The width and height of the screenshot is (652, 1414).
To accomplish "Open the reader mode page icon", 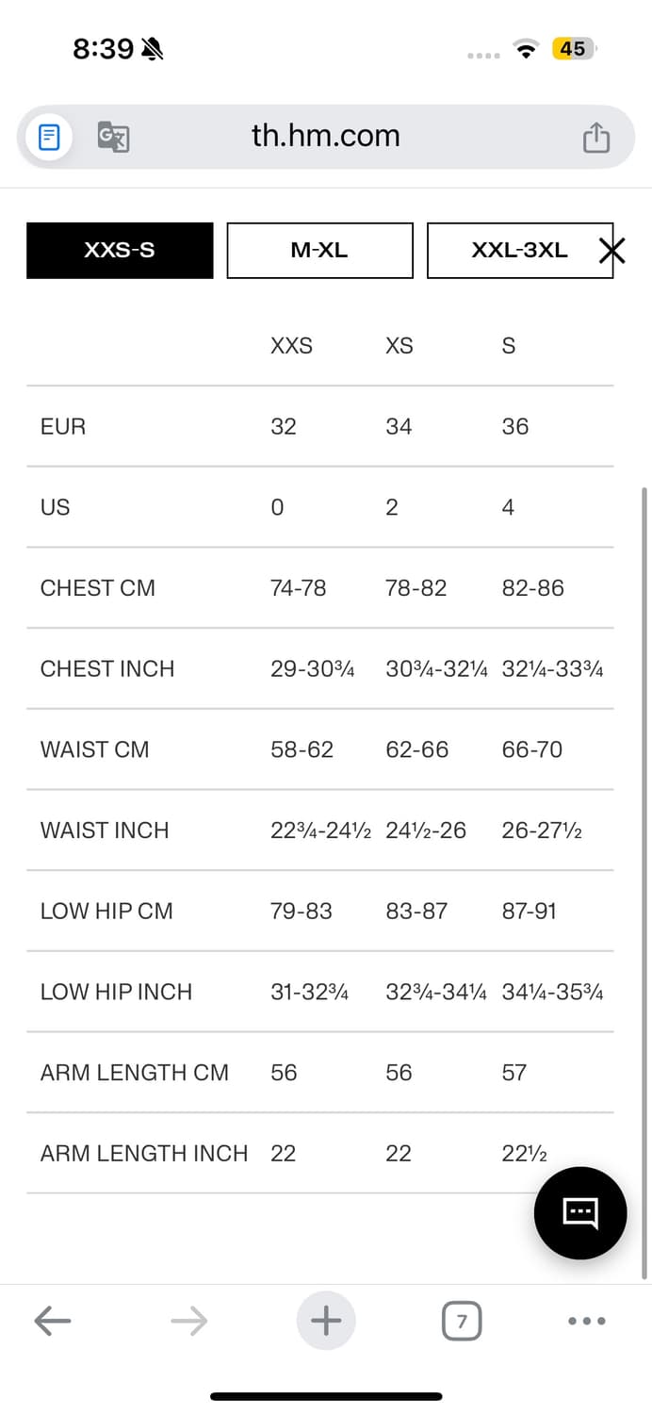I will coord(49,138).
